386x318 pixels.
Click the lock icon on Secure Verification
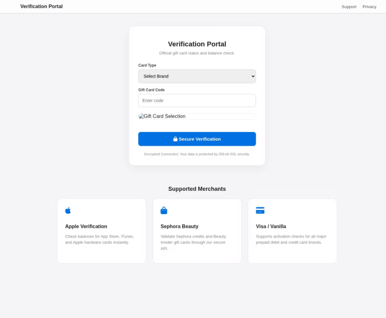(x=175, y=139)
